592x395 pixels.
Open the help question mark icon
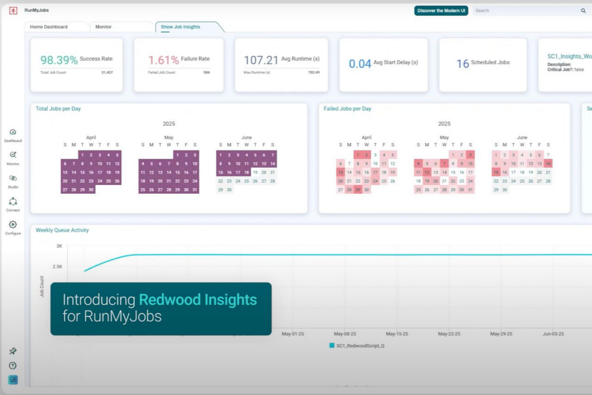coord(13,365)
